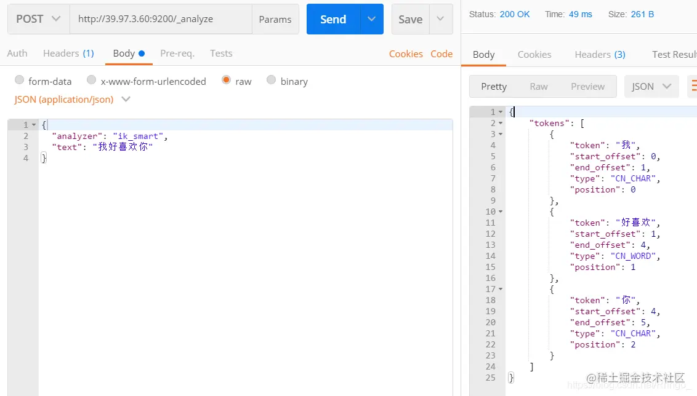The image size is (697, 396).
Task: Select the binary body type
Action: click(x=271, y=80)
